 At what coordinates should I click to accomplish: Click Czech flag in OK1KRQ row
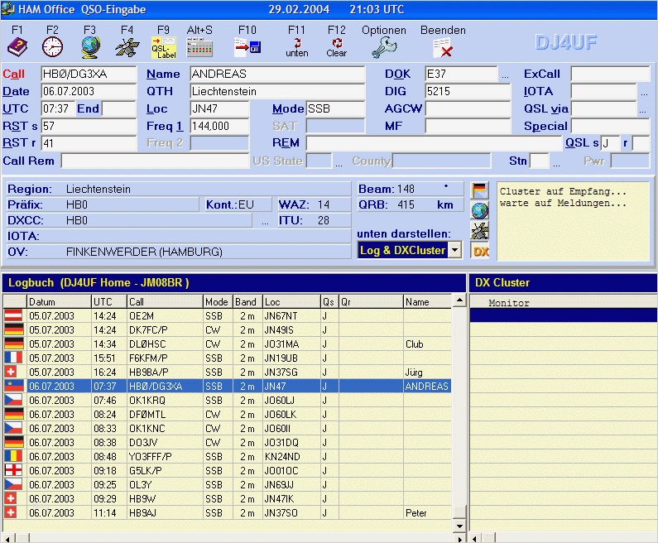point(14,400)
